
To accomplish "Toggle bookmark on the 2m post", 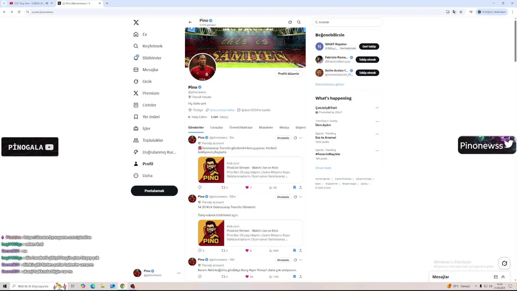I will [x=294, y=188].
